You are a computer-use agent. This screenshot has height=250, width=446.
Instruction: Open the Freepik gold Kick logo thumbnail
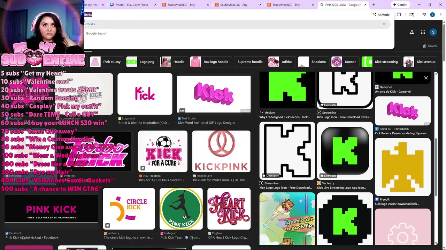tap(403, 167)
